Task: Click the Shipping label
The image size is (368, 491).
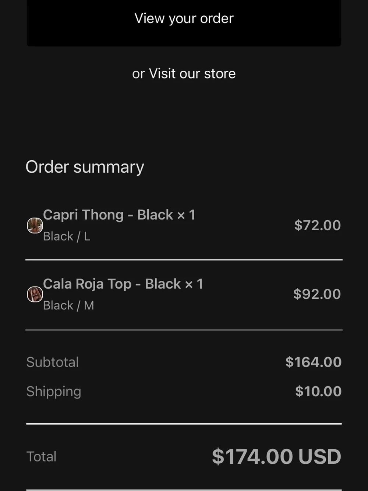Action: click(x=54, y=392)
